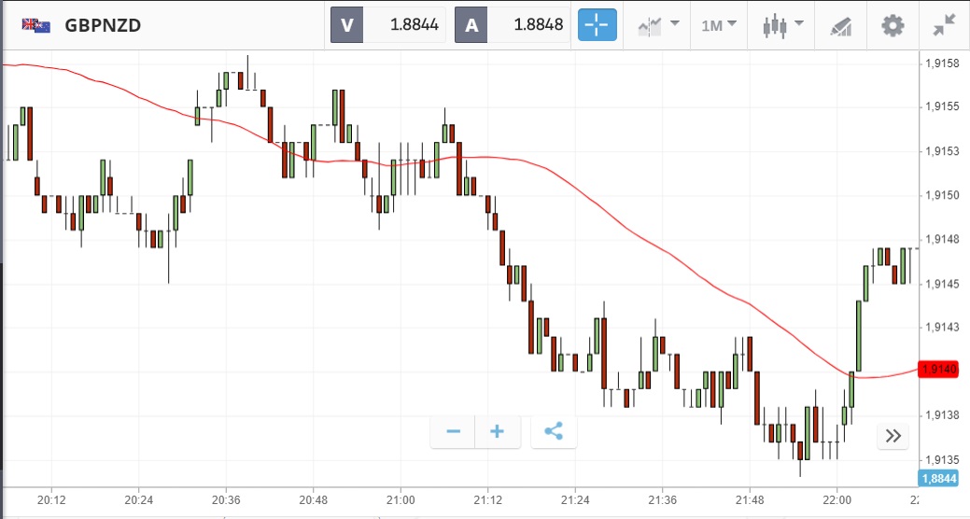Screen dimensions: 970x519
Task: Click the A buy price 1.8848
Action: pos(512,25)
